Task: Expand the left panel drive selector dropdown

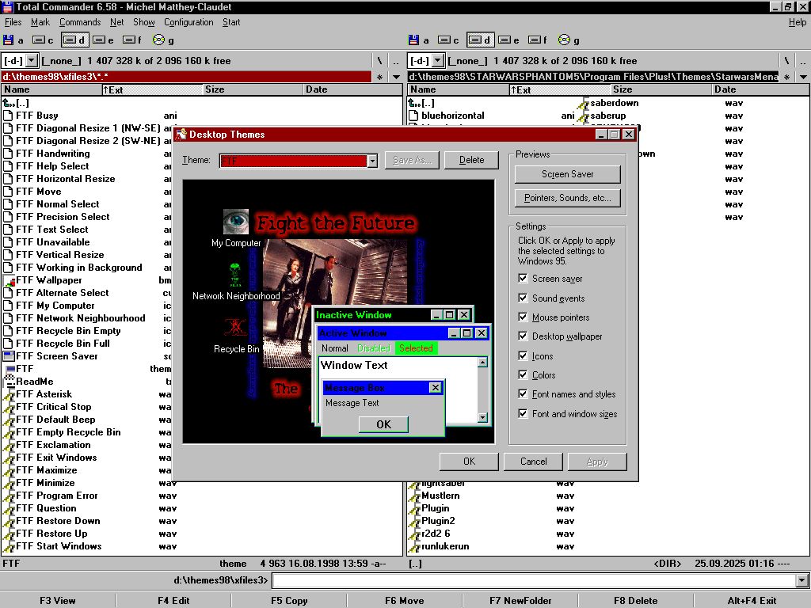Action: 31,61
